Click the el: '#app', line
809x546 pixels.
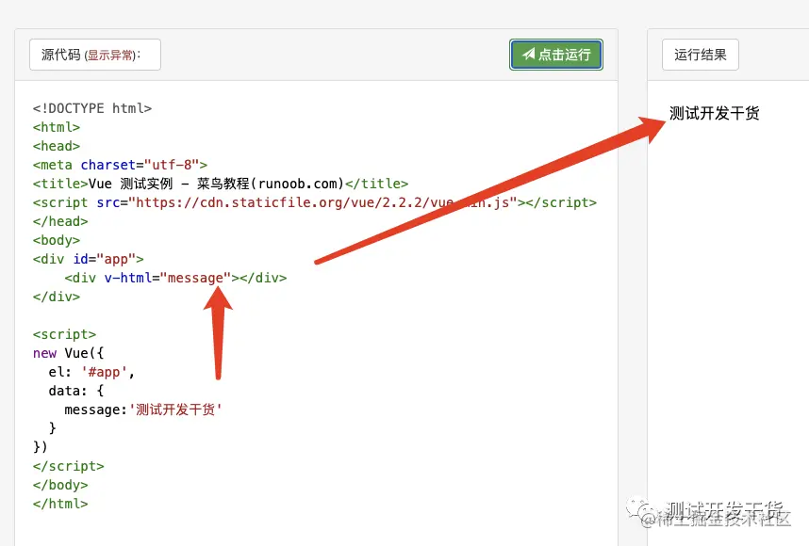tap(91, 372)
